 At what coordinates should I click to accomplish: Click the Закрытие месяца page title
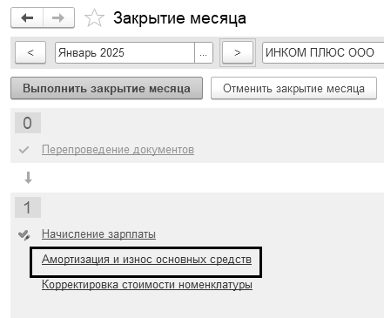click(179, 18)
